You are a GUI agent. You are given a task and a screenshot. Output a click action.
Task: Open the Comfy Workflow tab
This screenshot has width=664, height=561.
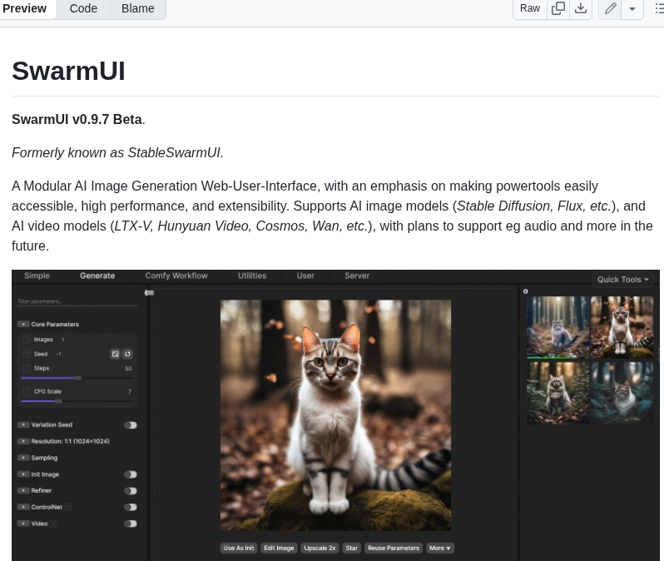(176, 276)
